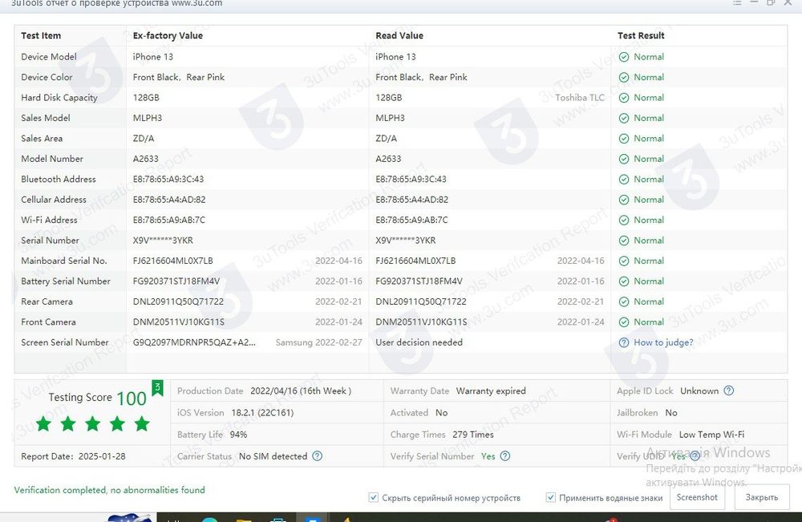Select screen serial G9Q2097MDRNPR5QAZ+A2...
802x522 pixels.
pyautogui.click(x=194, y=342)
